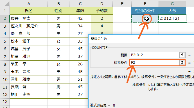Screen dimensions: 194x108
Task: Select the name cell 桐山 史照
Action: [29, 95]
